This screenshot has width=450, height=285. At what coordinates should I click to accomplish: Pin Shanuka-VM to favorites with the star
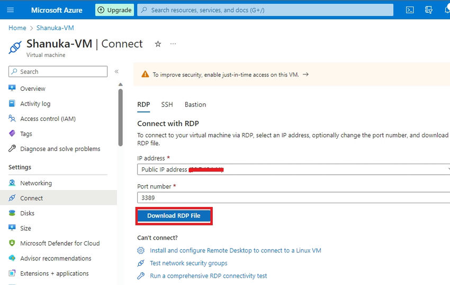pyautogui.click(x=158, y=44)
